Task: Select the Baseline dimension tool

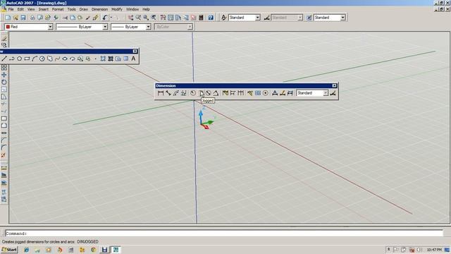Action: [x=233, y=93]
